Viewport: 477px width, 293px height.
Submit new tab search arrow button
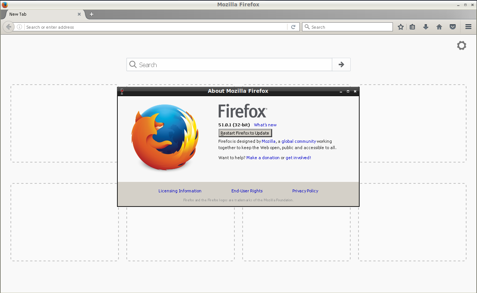click(x=341, y=64)
